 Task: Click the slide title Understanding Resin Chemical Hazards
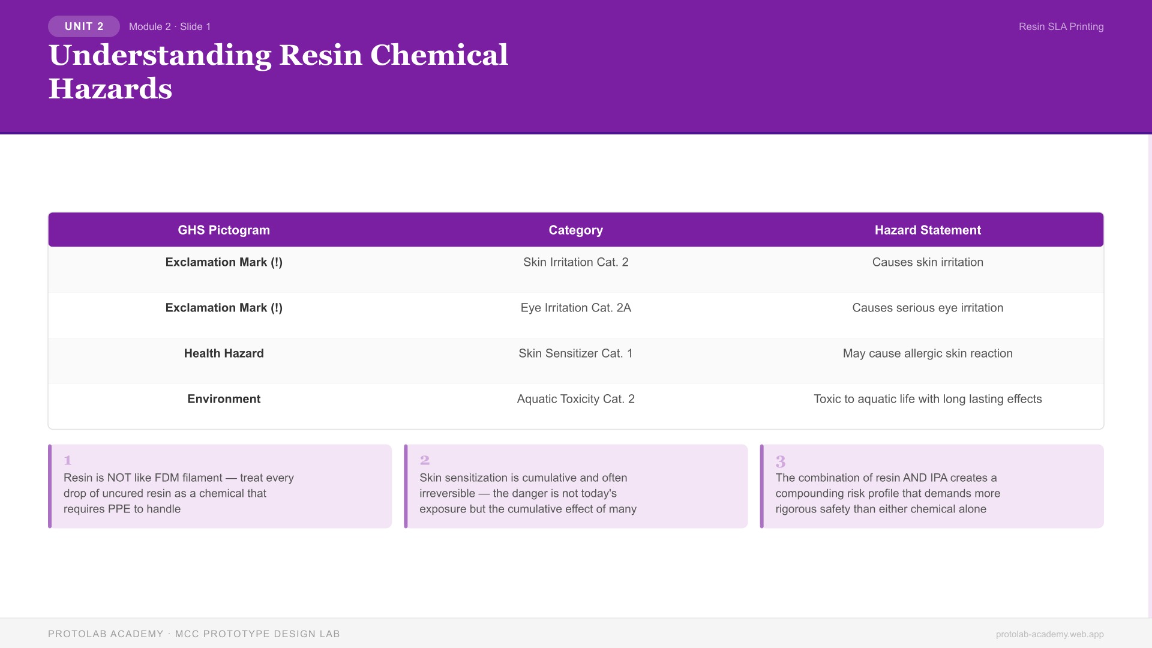tap(279, 72)
